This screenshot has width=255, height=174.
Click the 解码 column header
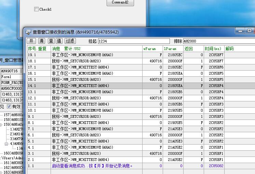click(240, 49)
